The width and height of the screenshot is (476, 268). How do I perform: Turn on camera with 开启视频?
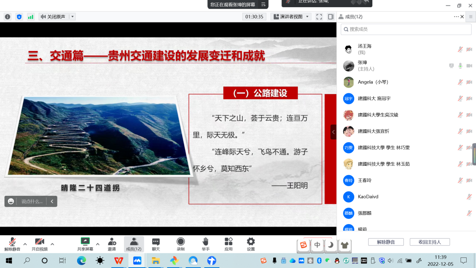pyautogui.click(x=39, y=244)
